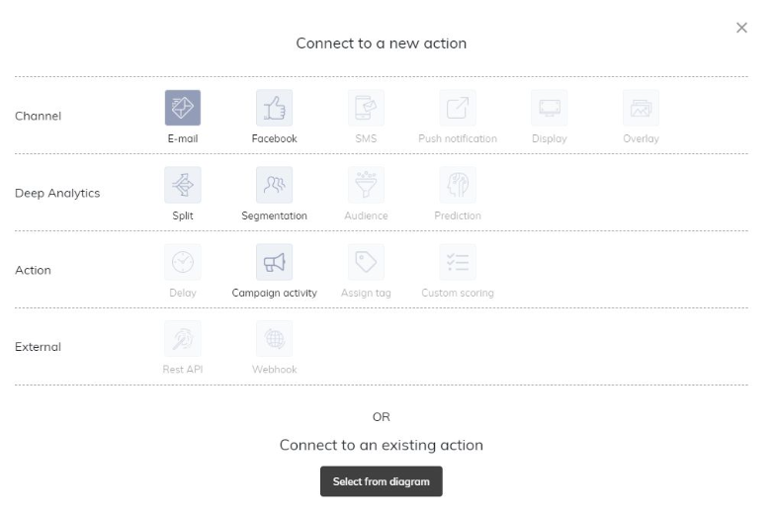Image resolution: width=774 pixels, height=515 pixels.
Task: Choose the Custom scoring icon
Action: click(x=458, y=262)
